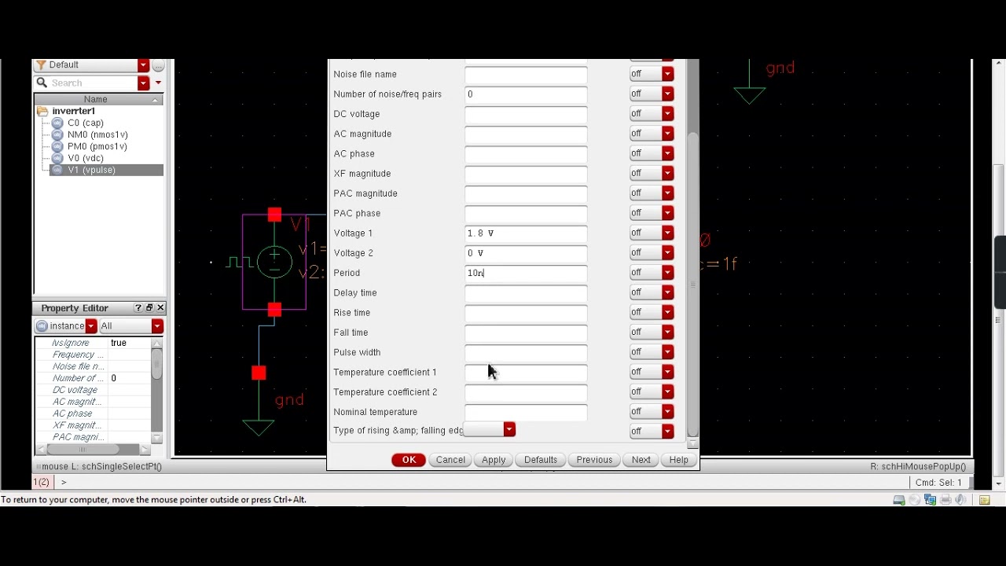The height and width of the screenshot is (566, 1006).
Task: Click the vpulse source symbol in schematic
Action: point(274,262)
